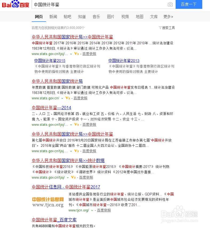Open the 中国统计年鉴_百度文库 result
The height and width of the screenshot is (228, 210).
click(x=54, y=220)
